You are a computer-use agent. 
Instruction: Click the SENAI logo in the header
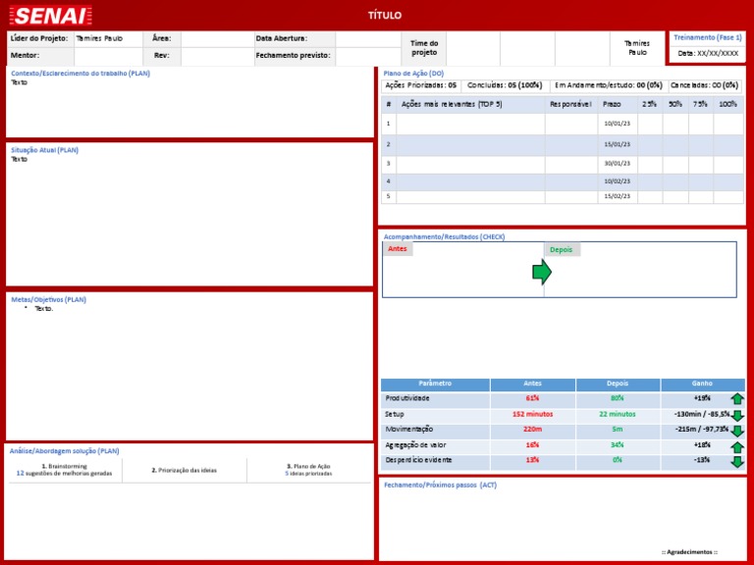49,16
